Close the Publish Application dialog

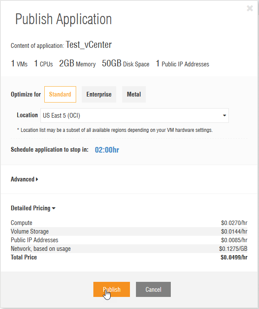[250, 8]
